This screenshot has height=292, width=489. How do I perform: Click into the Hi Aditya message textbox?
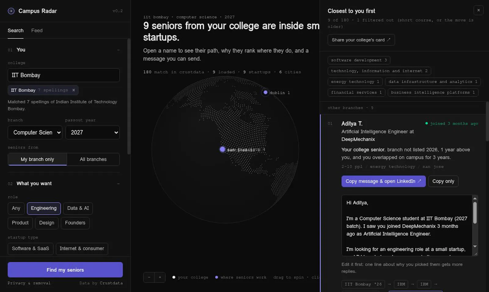tap(406, 225)
